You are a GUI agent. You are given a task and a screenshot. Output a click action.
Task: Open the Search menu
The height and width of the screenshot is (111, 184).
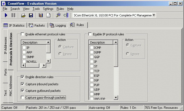coord(15,9)
